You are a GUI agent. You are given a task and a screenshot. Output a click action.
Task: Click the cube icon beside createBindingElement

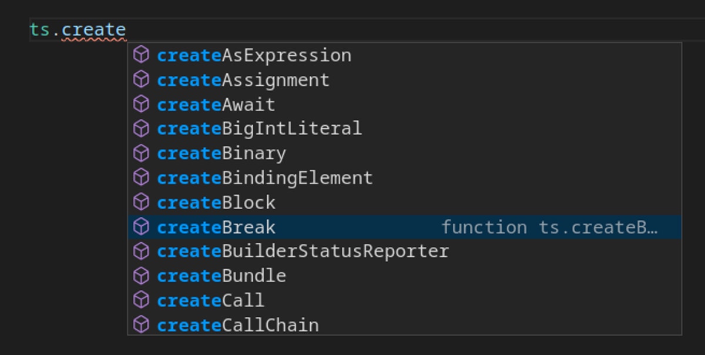click(141, 177)
